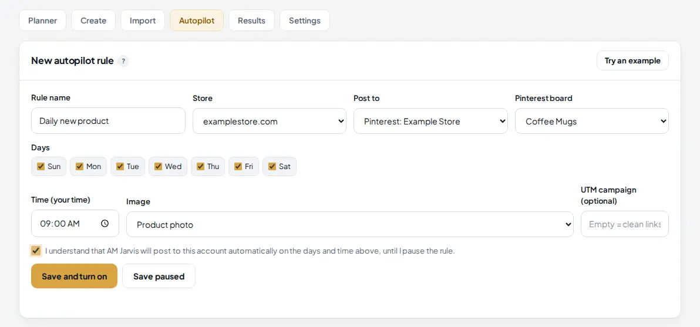This screenshot has width=700, height=327.
Task: Click the "Image" field label
Action: 139,201
